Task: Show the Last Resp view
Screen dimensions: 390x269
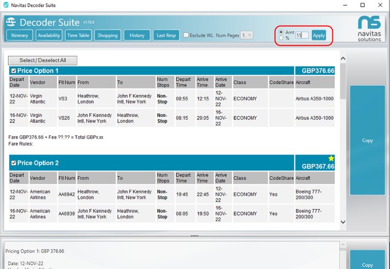Action: pyautogui.click(x=166, y=35)
